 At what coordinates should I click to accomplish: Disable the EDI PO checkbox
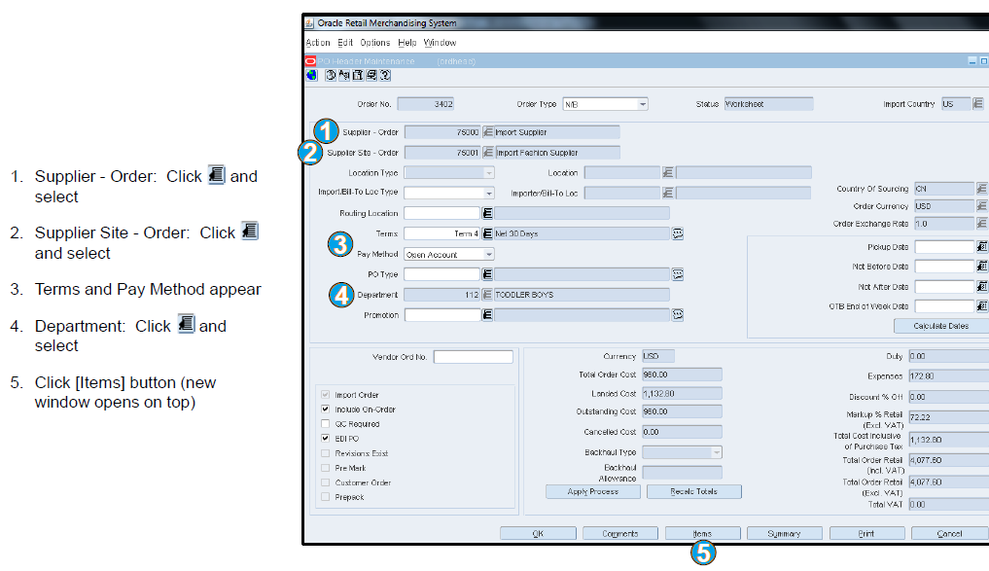324,438
